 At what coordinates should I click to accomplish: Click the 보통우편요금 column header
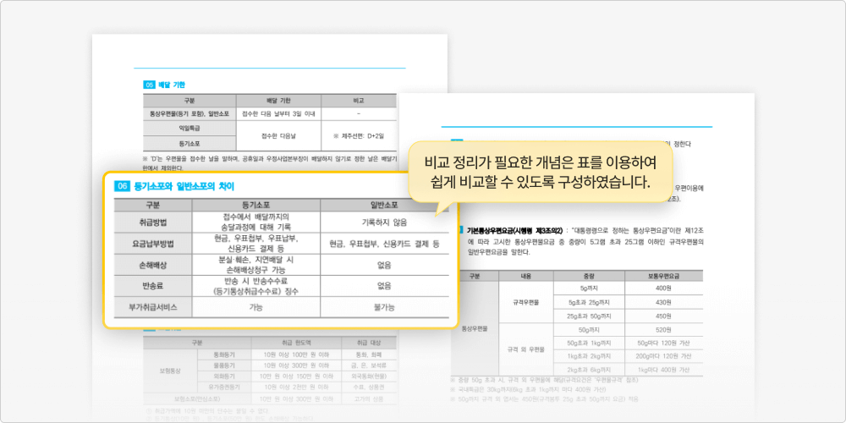662,275
